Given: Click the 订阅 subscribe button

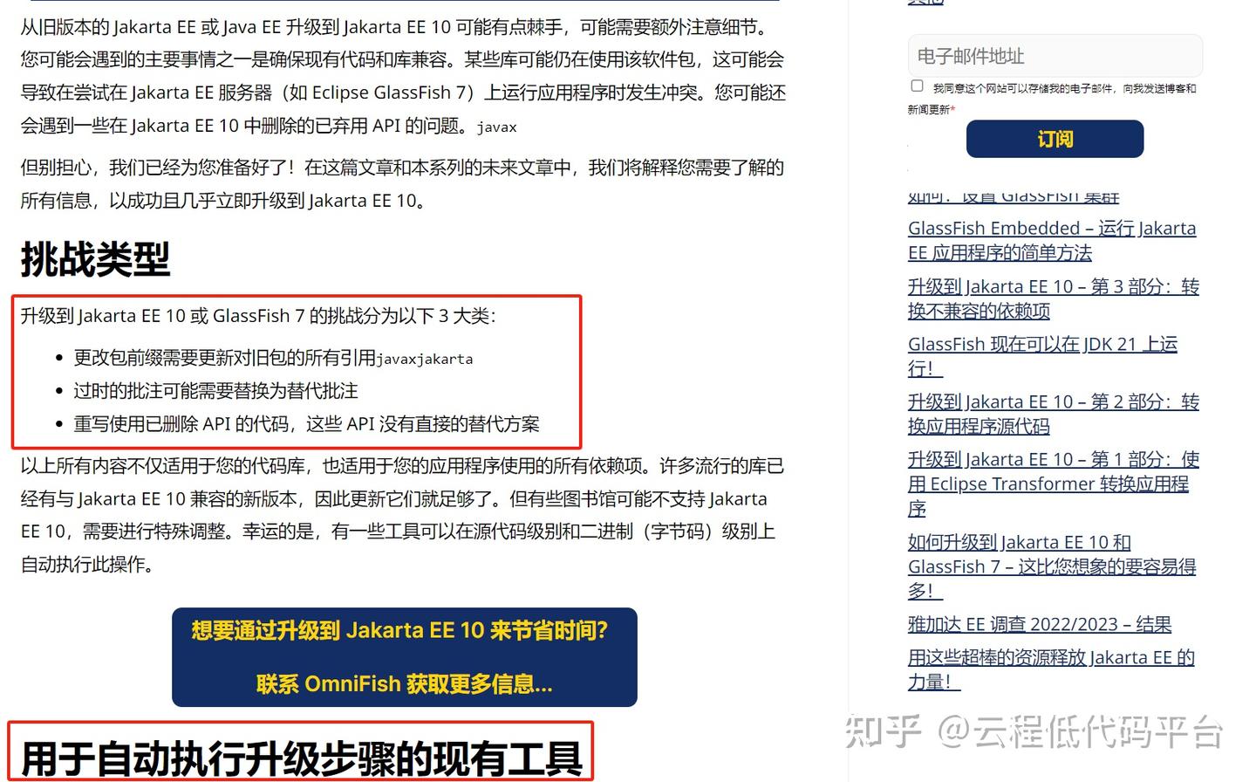Looking at the screenshot, I should click(1055, 139).
